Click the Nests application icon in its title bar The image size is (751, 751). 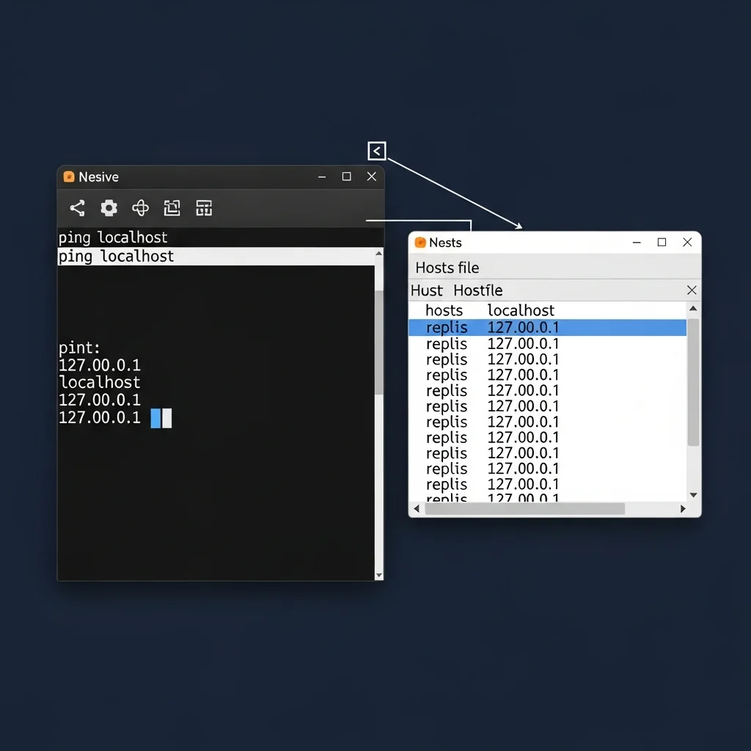tap(420, 242)
